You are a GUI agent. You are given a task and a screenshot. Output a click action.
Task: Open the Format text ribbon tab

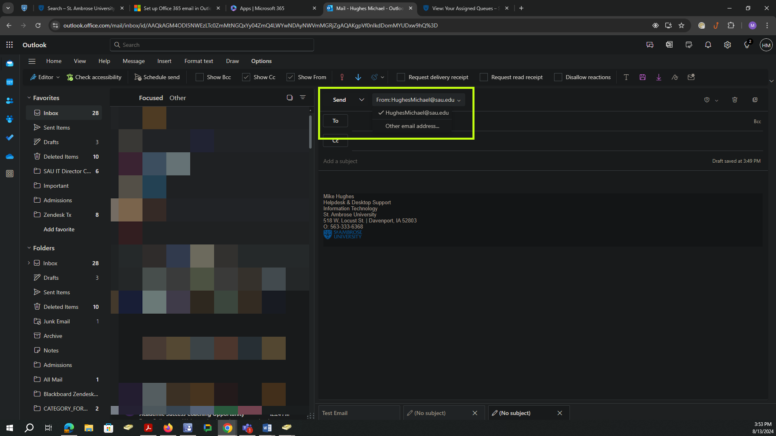coord(198,61)
